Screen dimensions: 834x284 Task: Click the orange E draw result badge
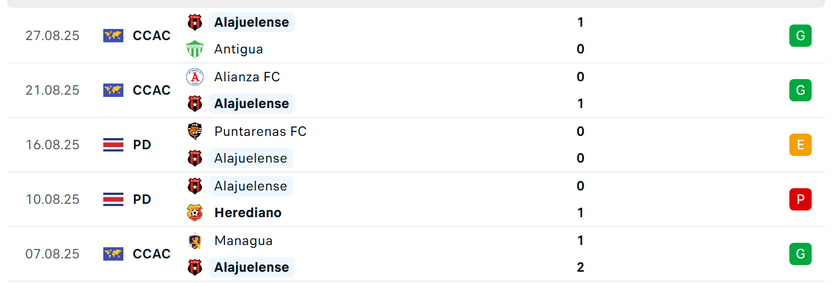(800, 145)
